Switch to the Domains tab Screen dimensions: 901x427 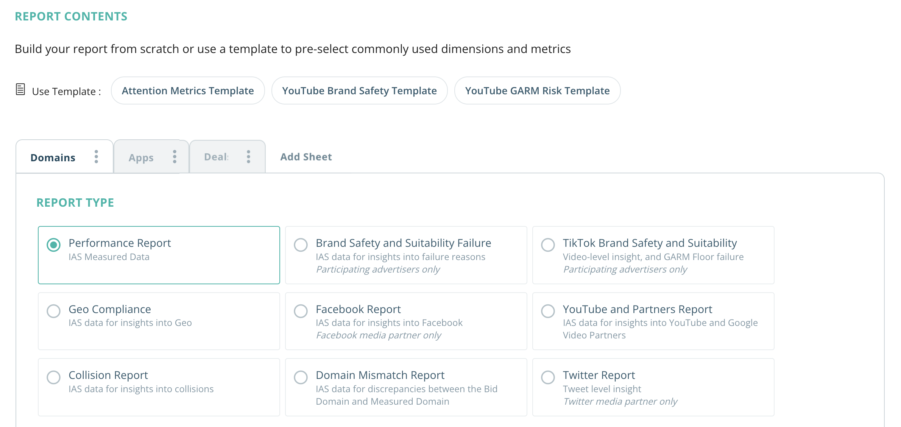(x=53, y=157)
